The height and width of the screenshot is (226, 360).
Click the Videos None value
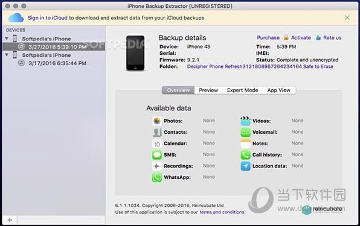pyautogui.click(x=297, y=121)
